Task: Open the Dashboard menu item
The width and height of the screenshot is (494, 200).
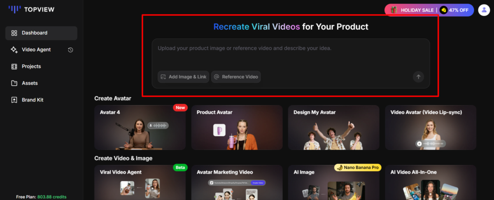Action: (x=41, y=33)
